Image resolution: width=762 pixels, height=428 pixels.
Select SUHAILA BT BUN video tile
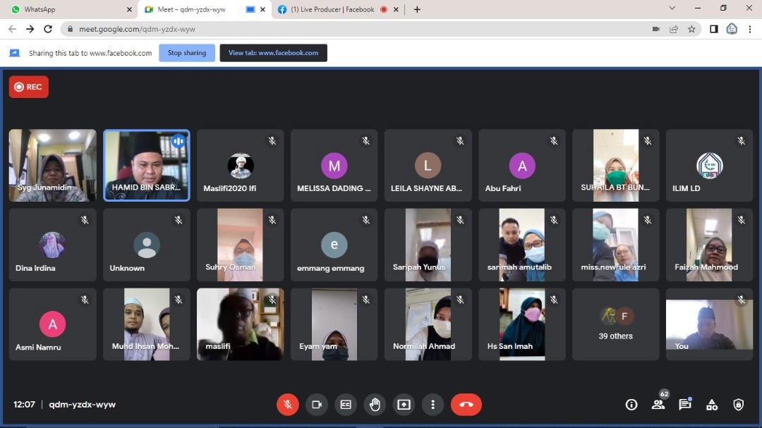click(616, 165)
